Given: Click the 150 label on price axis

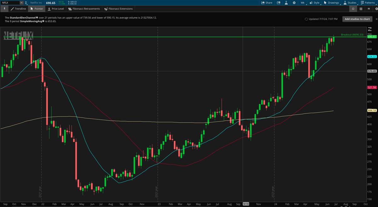Looking at the screenshot, I should pyautogui.click(x=370, y=199).
